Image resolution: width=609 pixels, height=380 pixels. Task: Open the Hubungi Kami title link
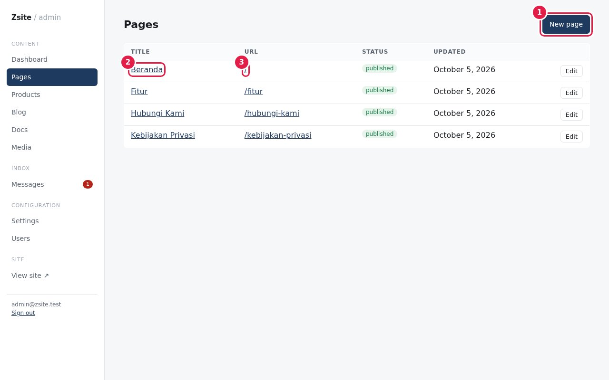coord(157,114)
